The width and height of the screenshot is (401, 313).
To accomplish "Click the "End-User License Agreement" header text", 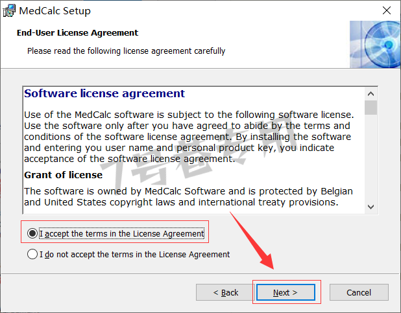I will (77, 33).
